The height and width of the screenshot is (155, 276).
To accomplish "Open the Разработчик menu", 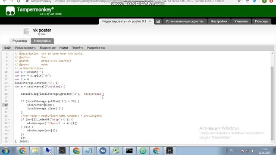I will tap(96, 48).
